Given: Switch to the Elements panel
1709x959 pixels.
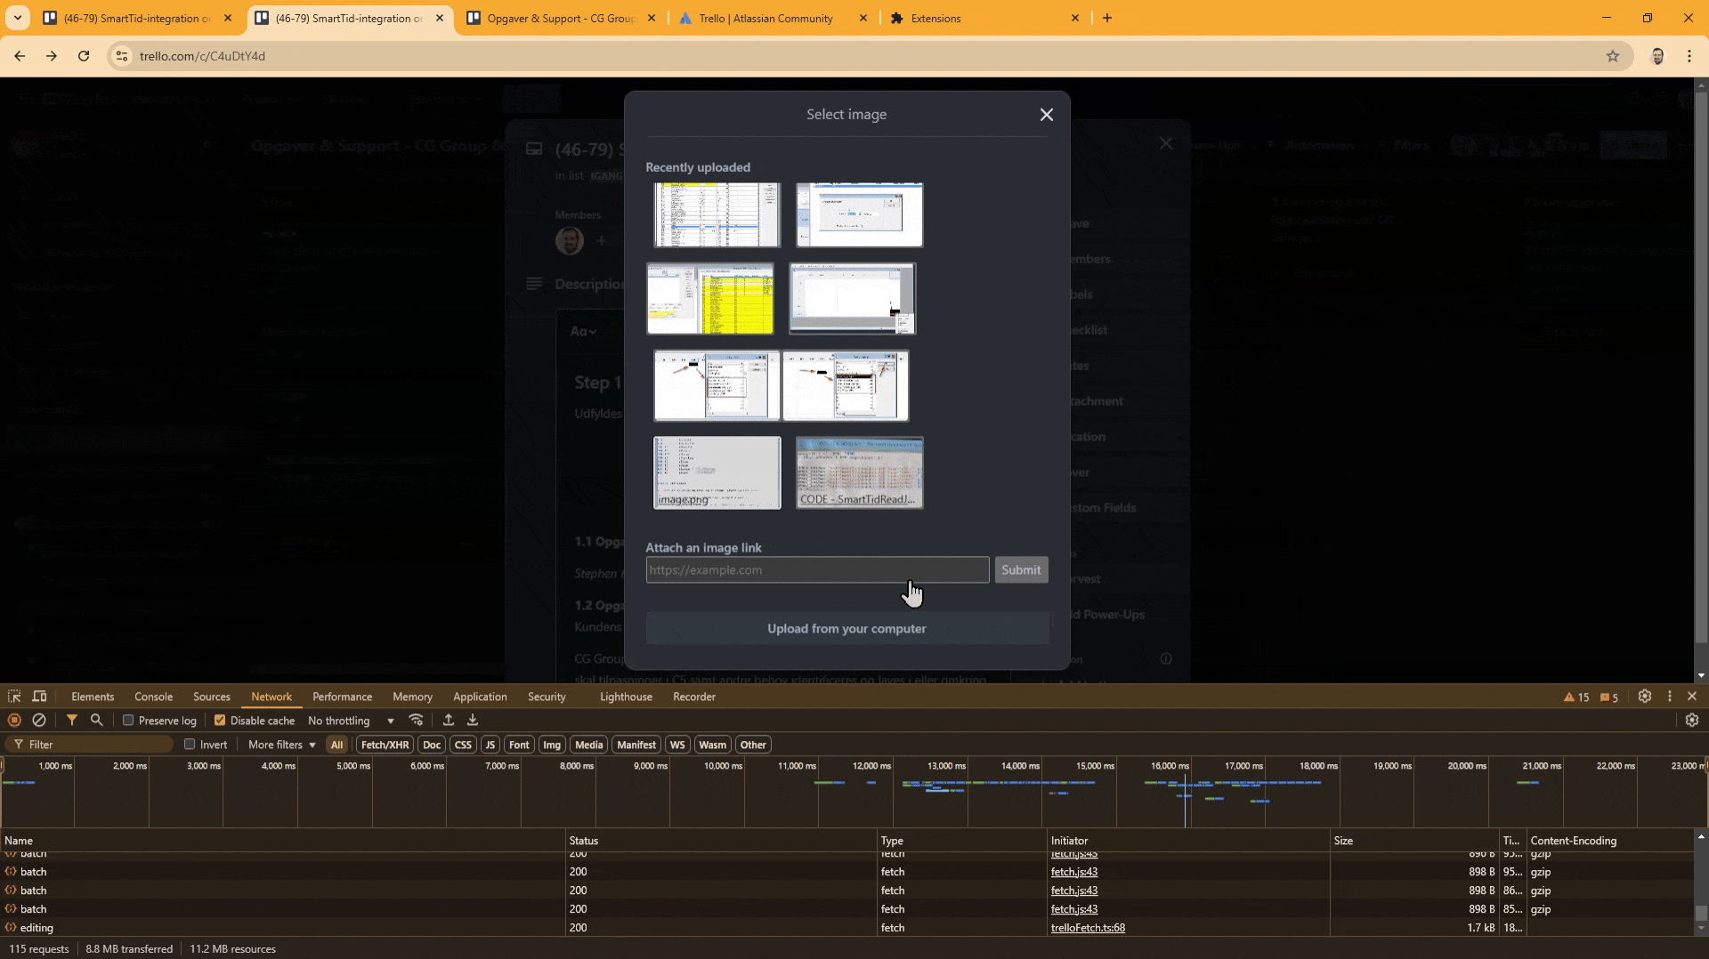Looking at the screenshot, I should point(93,697).
